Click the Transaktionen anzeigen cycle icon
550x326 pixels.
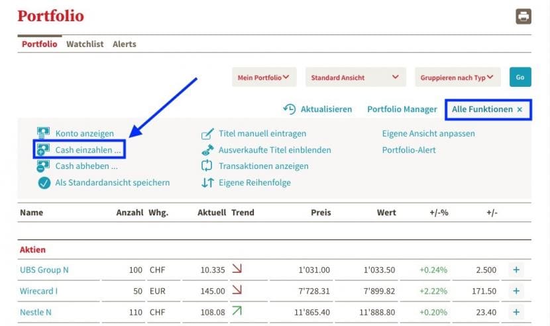click(x=207, y=166)
